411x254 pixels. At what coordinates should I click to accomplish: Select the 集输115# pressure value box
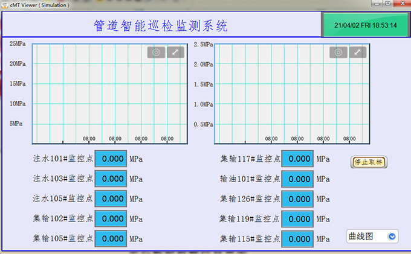click(298, 238)
